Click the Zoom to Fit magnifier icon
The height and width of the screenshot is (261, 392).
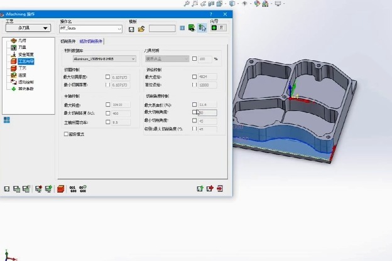(x=187, y=4)
